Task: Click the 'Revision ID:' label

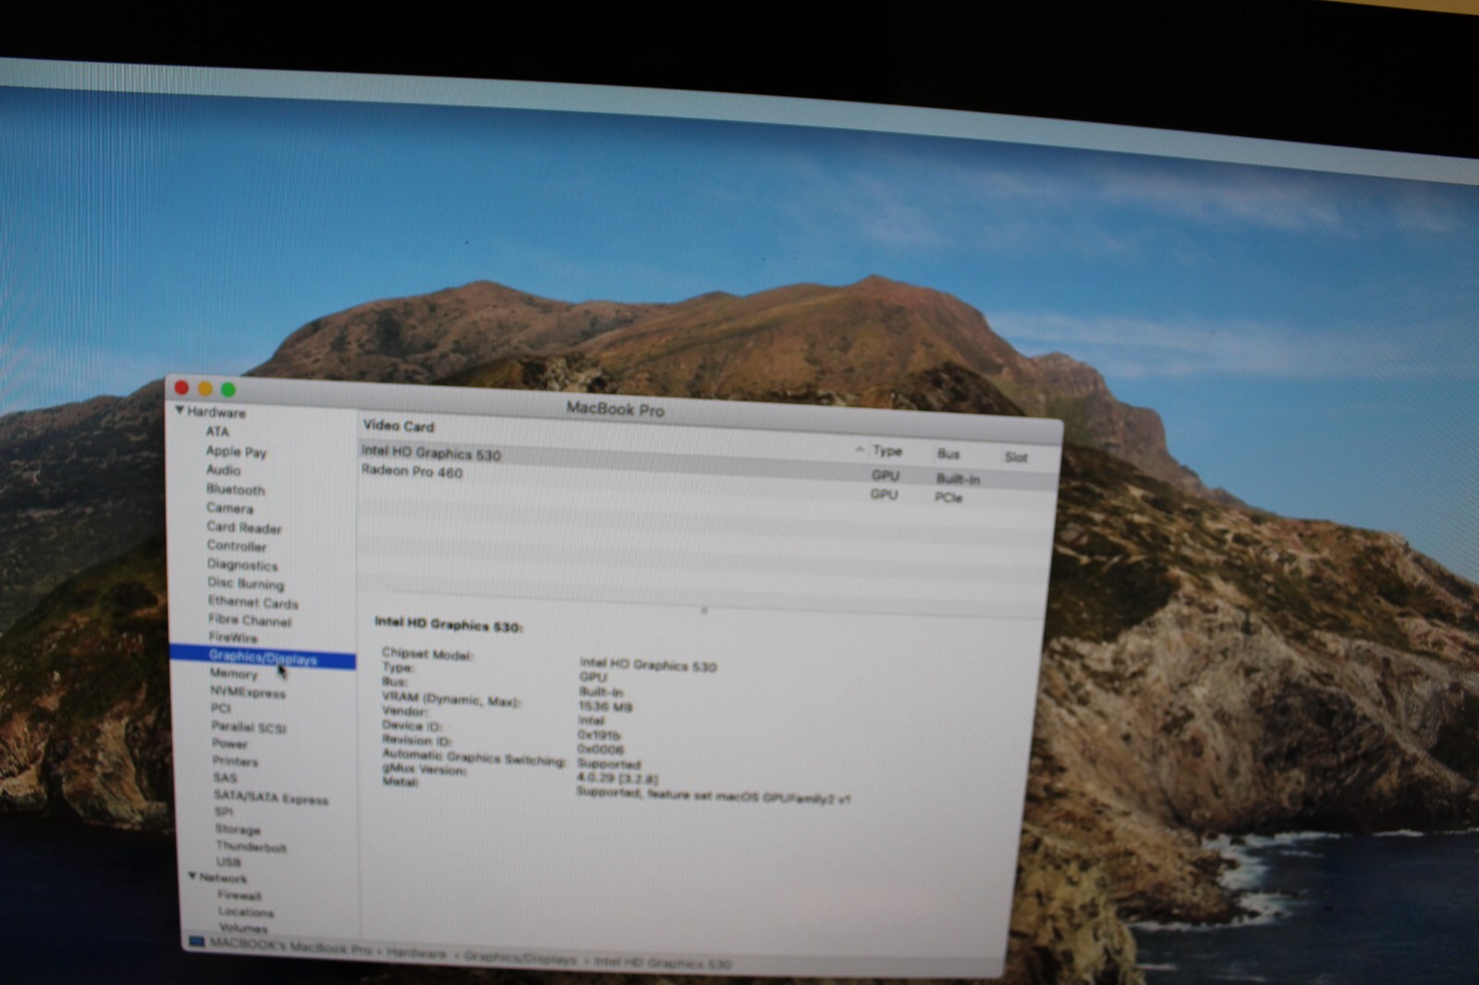Action: (x=417, y=739)
